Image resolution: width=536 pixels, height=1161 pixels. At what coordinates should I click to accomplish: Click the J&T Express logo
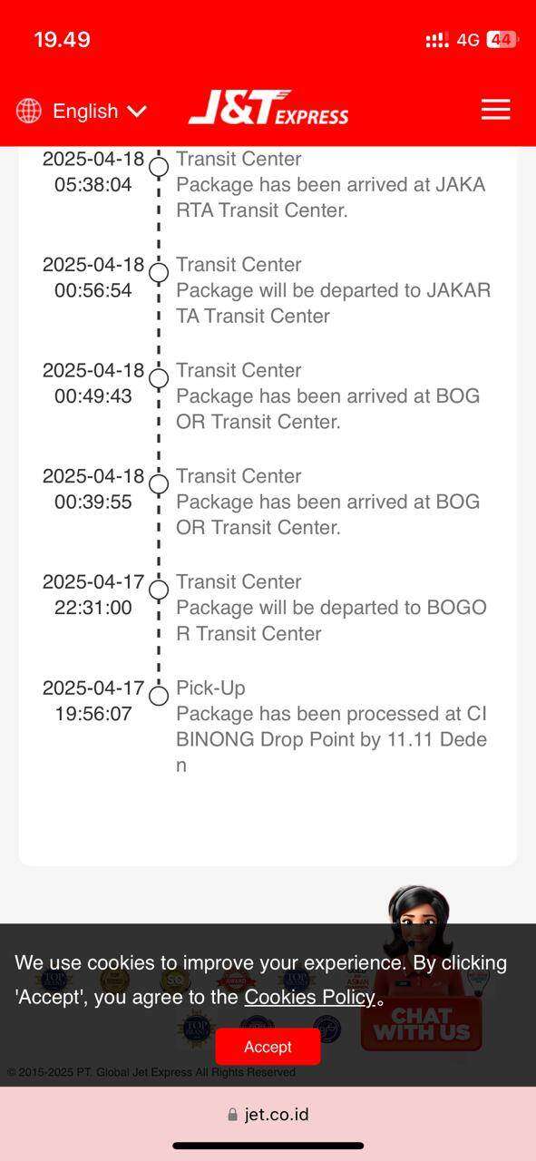click(268, 108)
